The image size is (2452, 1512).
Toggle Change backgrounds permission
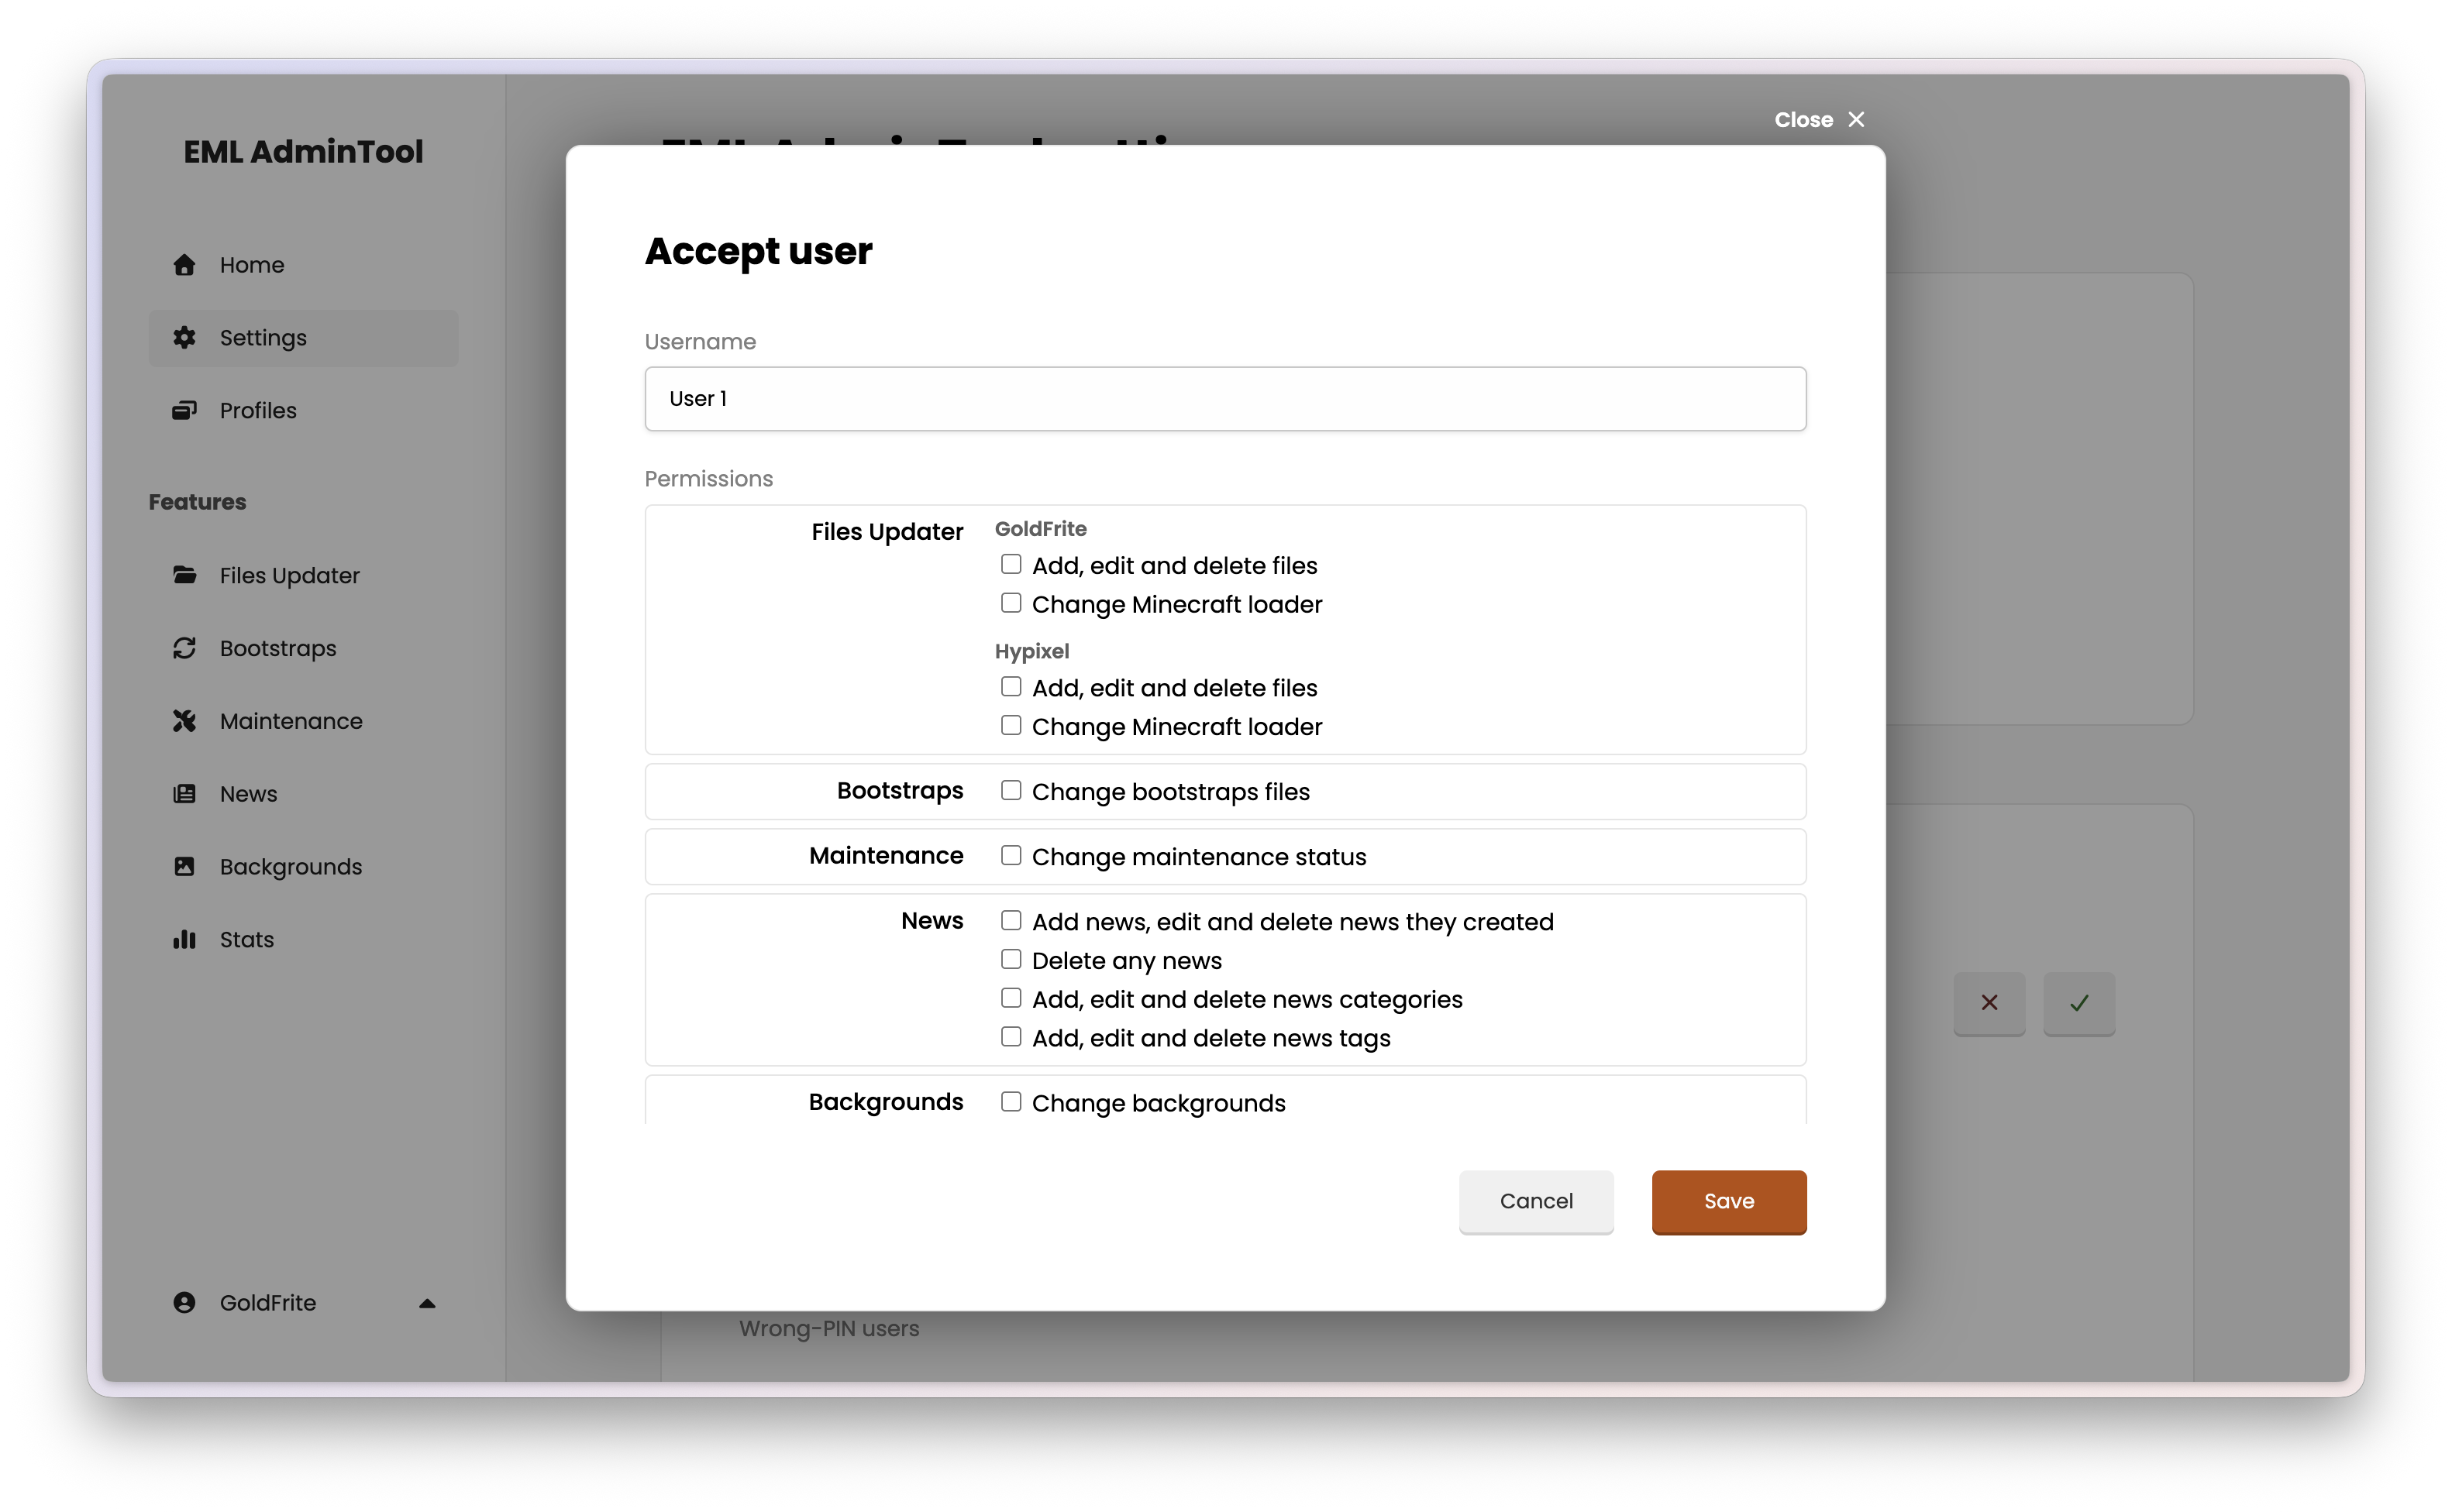(1011, 1101)
